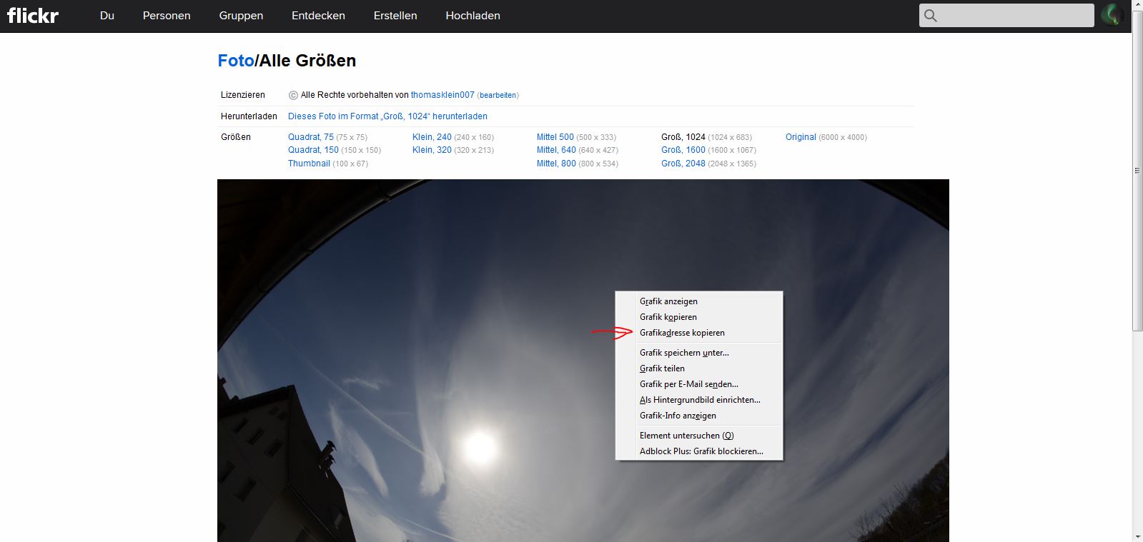Open the Original size link
Screen dimensions: 1143x542
[x=801, y=137]
